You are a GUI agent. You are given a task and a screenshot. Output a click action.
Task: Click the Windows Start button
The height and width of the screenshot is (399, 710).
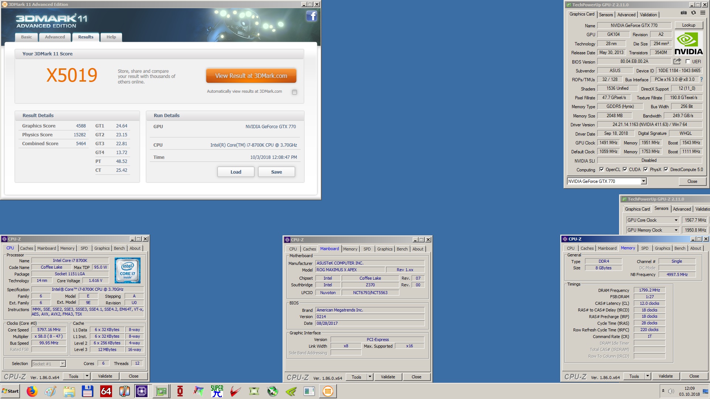[x=10, y=391]
